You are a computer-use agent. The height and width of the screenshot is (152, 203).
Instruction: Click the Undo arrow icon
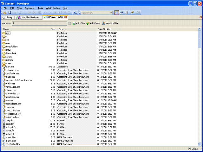[x=45, y=13]
